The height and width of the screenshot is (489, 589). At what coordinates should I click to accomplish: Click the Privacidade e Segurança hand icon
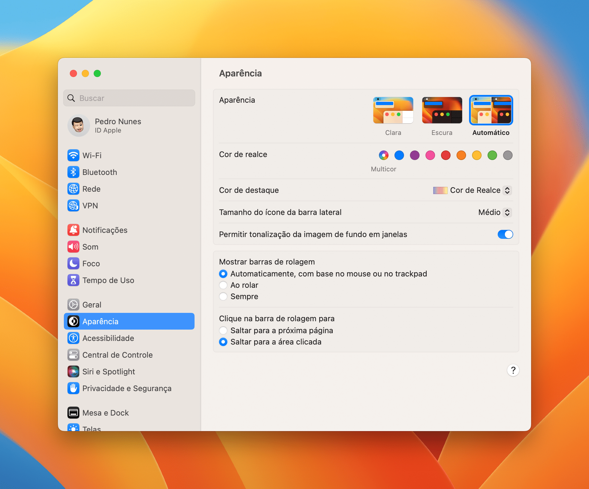click(73, 388)
